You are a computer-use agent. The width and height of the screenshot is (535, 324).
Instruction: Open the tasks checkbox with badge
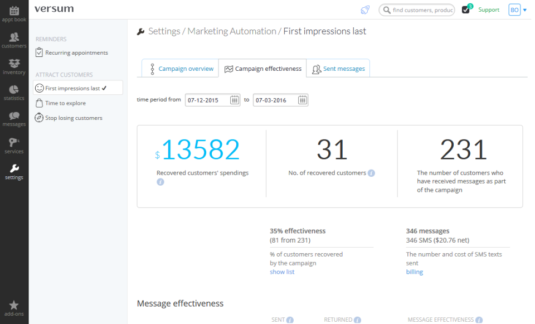tap(466, 10)
